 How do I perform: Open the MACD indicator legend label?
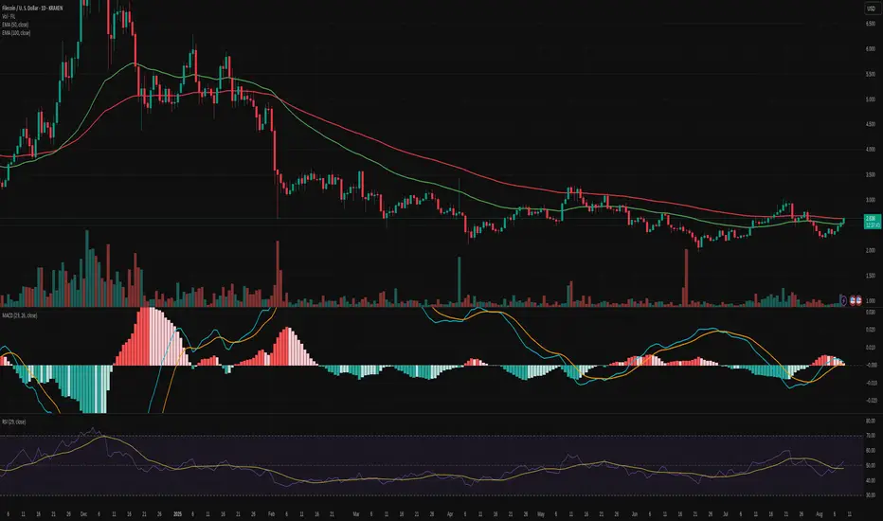coord(19,315)
